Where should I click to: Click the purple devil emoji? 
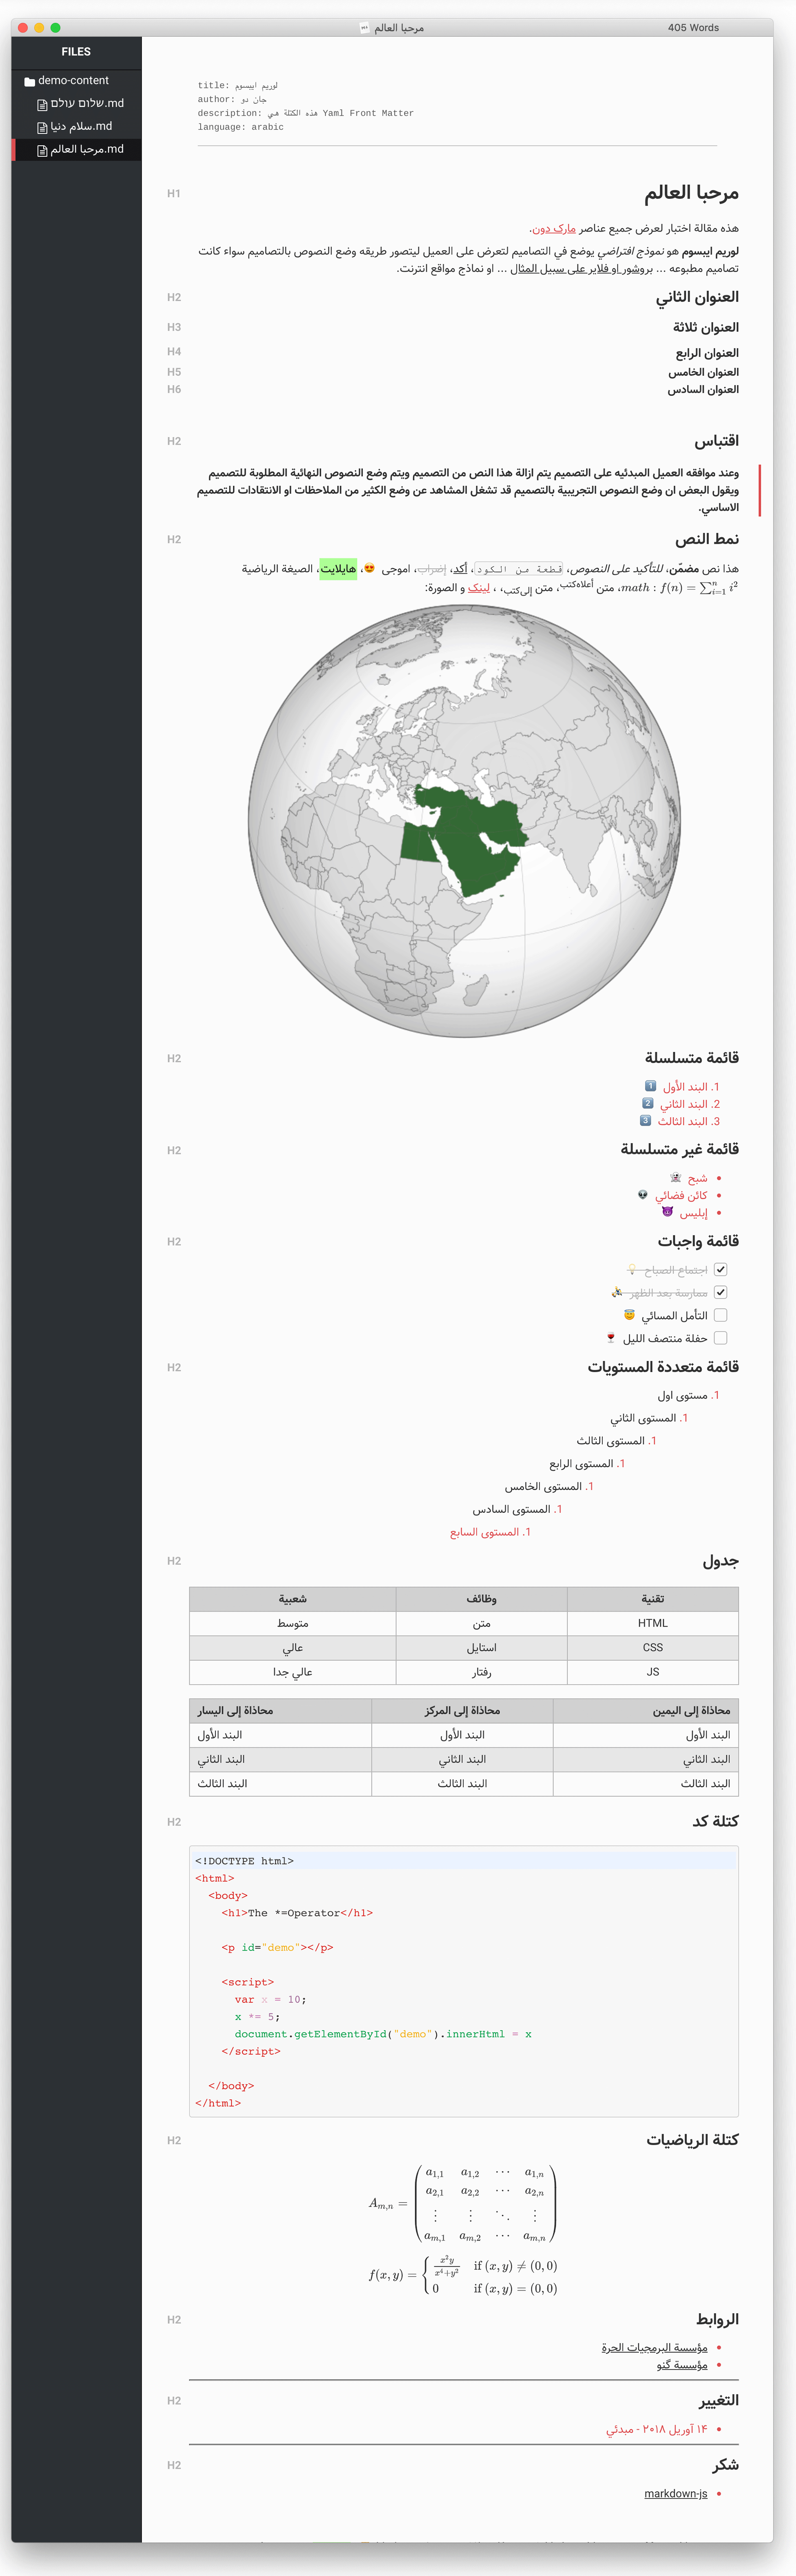(667, 1211)
